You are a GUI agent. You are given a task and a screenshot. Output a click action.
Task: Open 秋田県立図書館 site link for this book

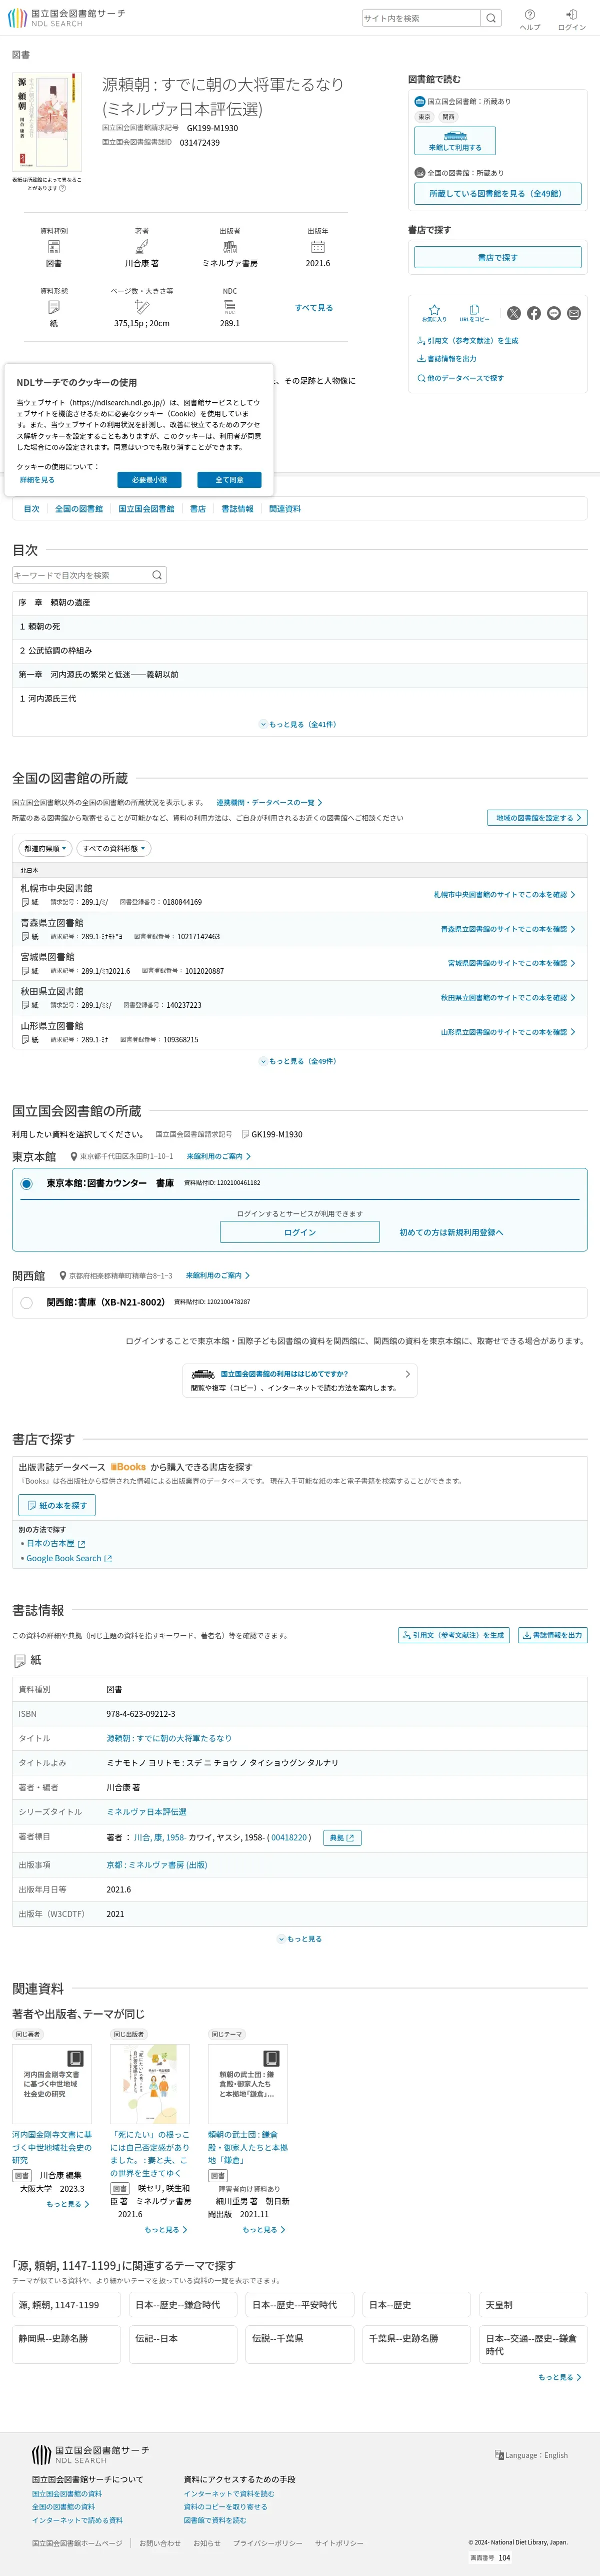tap(508, 997)
